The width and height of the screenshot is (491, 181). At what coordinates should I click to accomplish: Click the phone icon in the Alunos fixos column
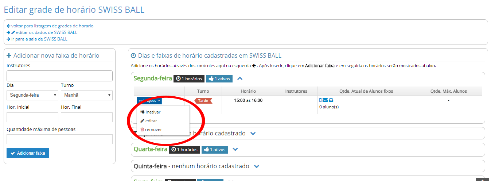(320, 100)
